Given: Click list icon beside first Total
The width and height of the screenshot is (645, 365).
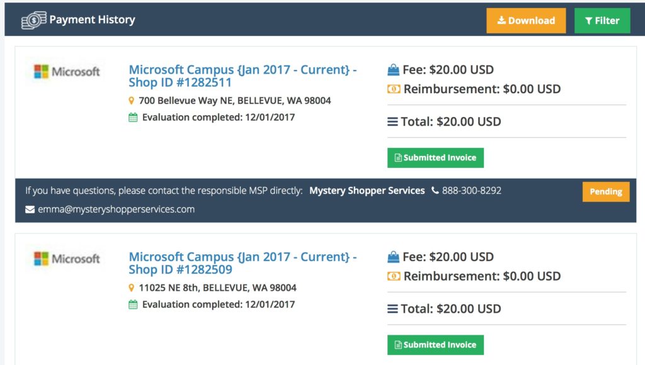Looking at the screenshot, I should point(392,121).
